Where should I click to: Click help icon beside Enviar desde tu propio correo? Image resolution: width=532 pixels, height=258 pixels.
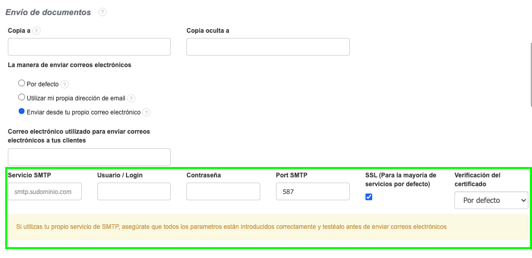(146, 112)
